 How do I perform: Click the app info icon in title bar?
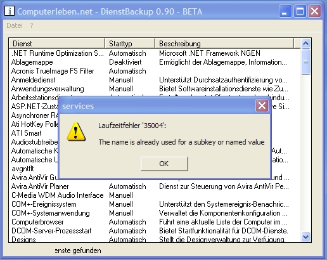[10, 11]
